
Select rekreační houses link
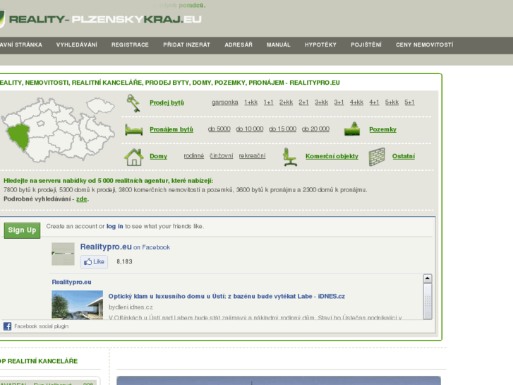pyautogui.click(x=252, y=156)
